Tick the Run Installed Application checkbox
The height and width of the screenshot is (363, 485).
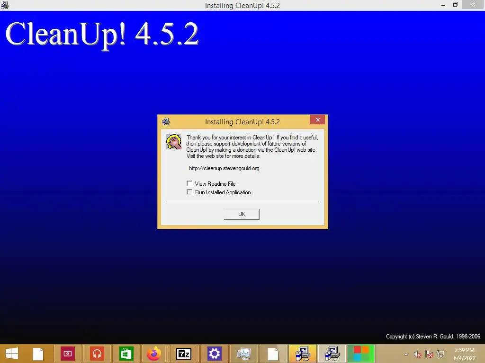click(x=189, y=192)
